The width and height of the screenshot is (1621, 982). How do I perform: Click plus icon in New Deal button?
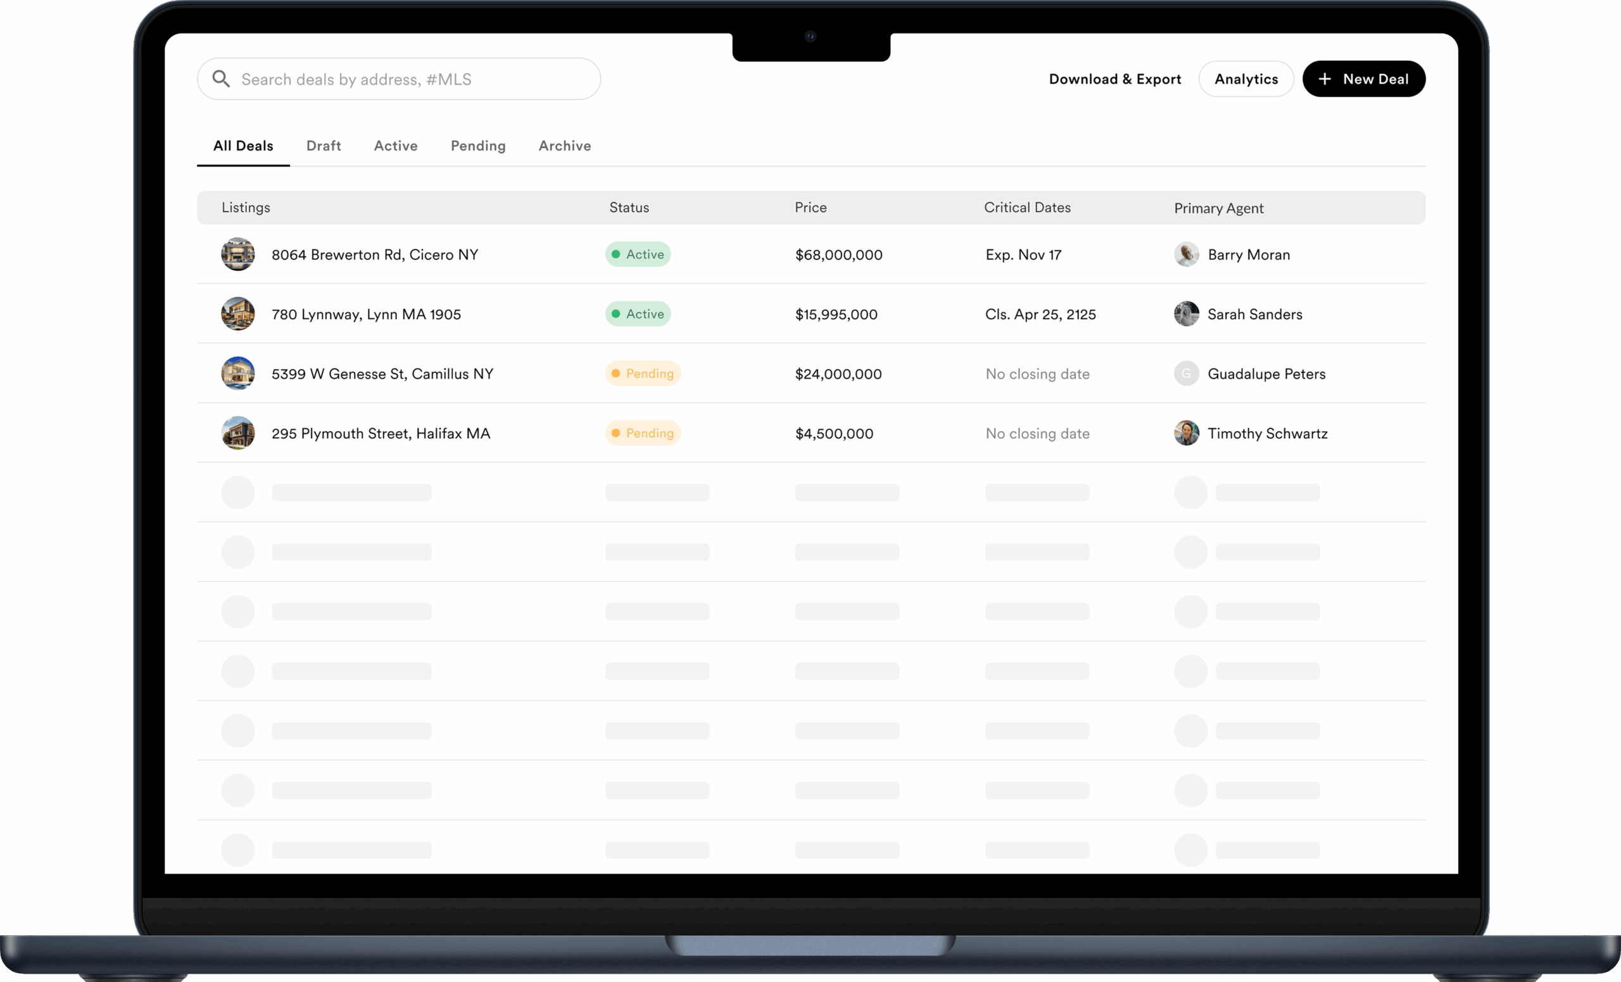(1324, 79)
